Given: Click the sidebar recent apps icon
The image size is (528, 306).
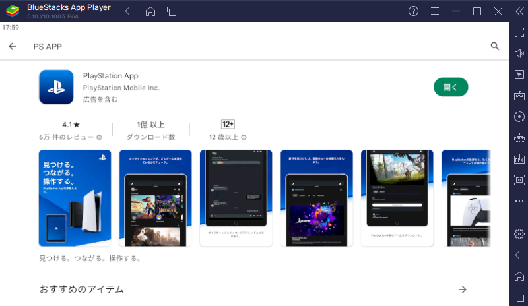Looking at the screenshot, I should (x=519, y=297).
